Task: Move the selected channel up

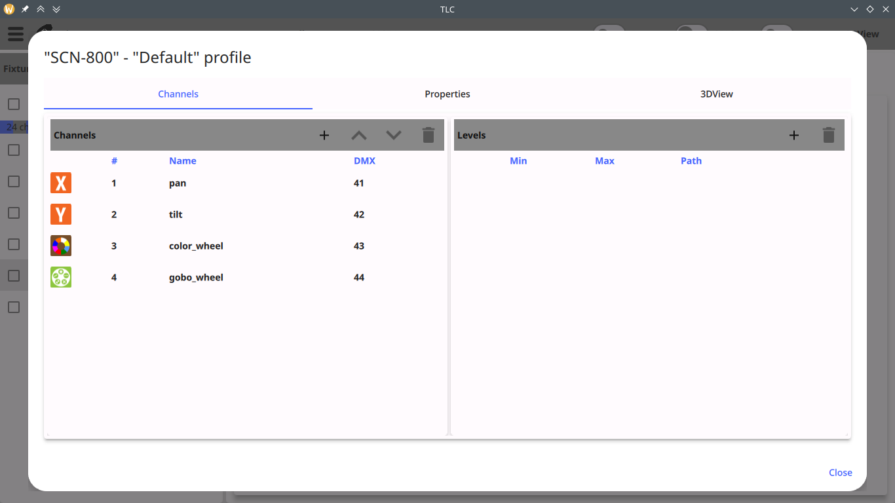Action: point(358,135)
